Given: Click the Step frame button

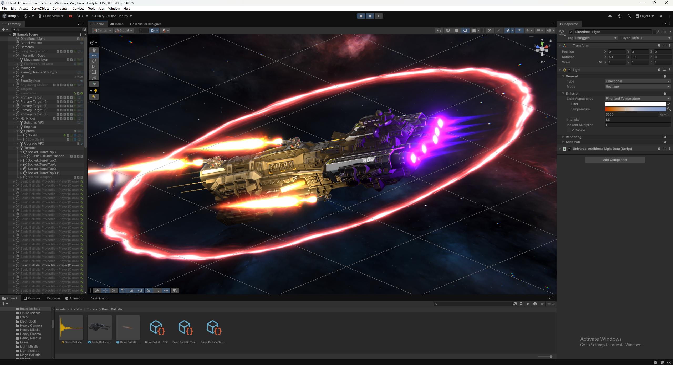Looking at the screenshot, I should click(x=379, y=16).
